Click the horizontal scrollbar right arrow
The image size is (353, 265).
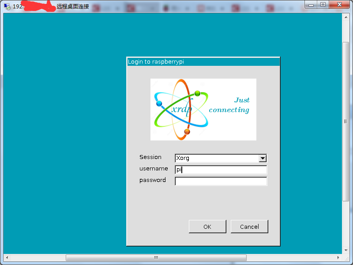pos(338,257)
